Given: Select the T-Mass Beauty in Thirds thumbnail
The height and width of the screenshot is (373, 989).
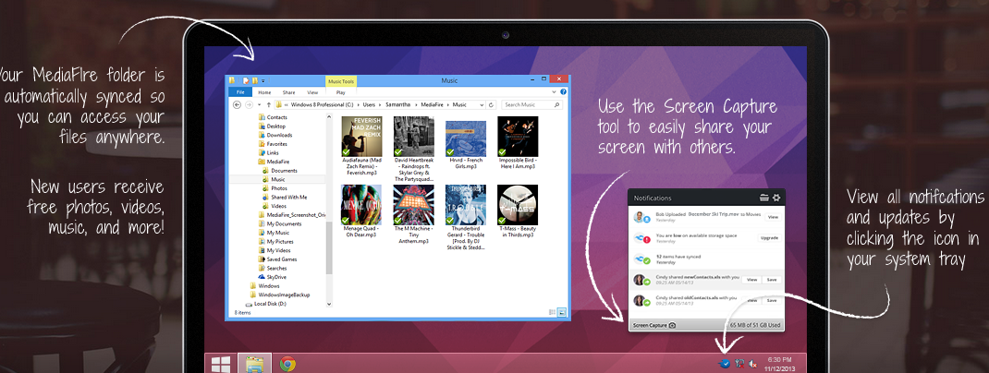Looking at the screenshot, I should (518, 204).
